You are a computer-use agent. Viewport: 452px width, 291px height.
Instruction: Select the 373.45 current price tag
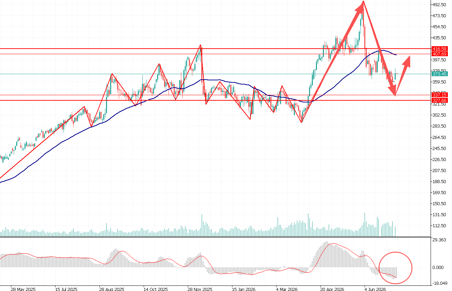tap(440, 74)
